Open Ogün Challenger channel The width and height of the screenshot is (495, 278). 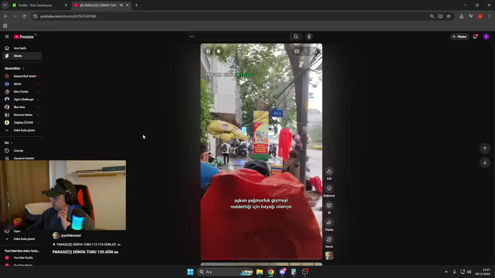(x=22, y=99)
